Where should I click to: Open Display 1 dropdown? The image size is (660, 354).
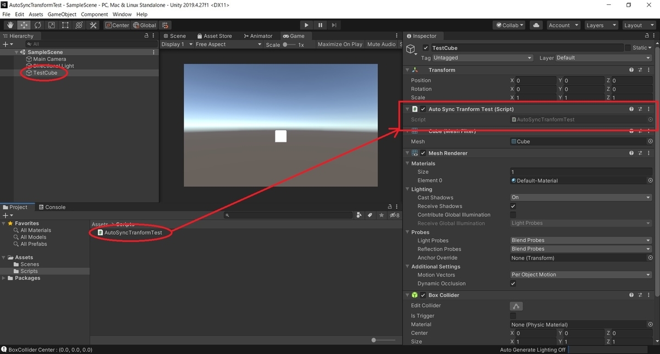177,45
